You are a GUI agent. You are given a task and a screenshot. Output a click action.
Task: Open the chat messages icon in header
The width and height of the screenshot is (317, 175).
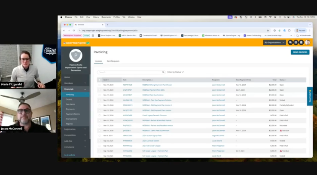tap(290, 43)
